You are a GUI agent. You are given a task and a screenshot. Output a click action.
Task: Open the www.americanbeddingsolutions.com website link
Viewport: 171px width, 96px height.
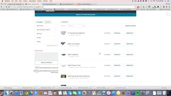(47, 68)
